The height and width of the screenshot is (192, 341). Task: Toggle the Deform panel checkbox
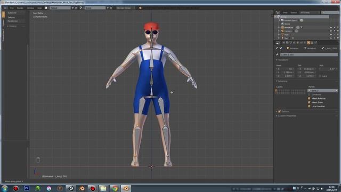click(279, 111)
